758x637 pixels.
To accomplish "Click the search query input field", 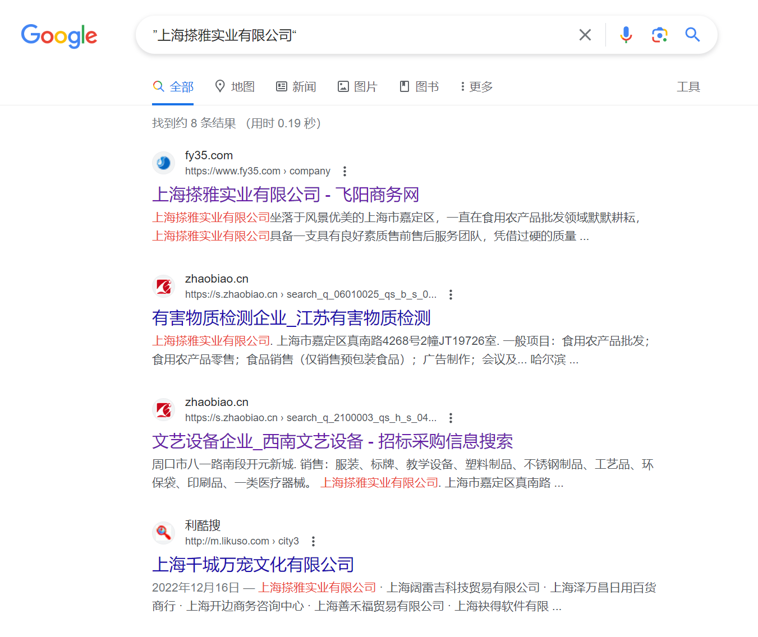I will (359, 35).
